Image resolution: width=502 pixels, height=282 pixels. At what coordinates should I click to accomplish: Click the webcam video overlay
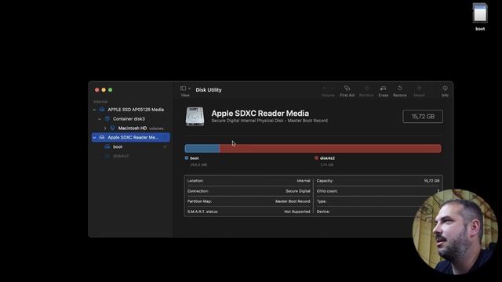click(455, 232)
